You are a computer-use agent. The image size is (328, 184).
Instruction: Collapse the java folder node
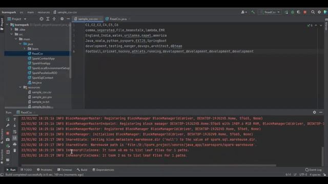click(20, 44)
